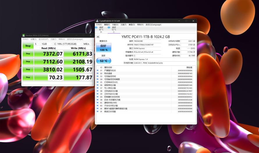
Task: Open 帮助(H) menu in CrystalDiskInfo
Action: pyautogui.click(x=140, y=25)
